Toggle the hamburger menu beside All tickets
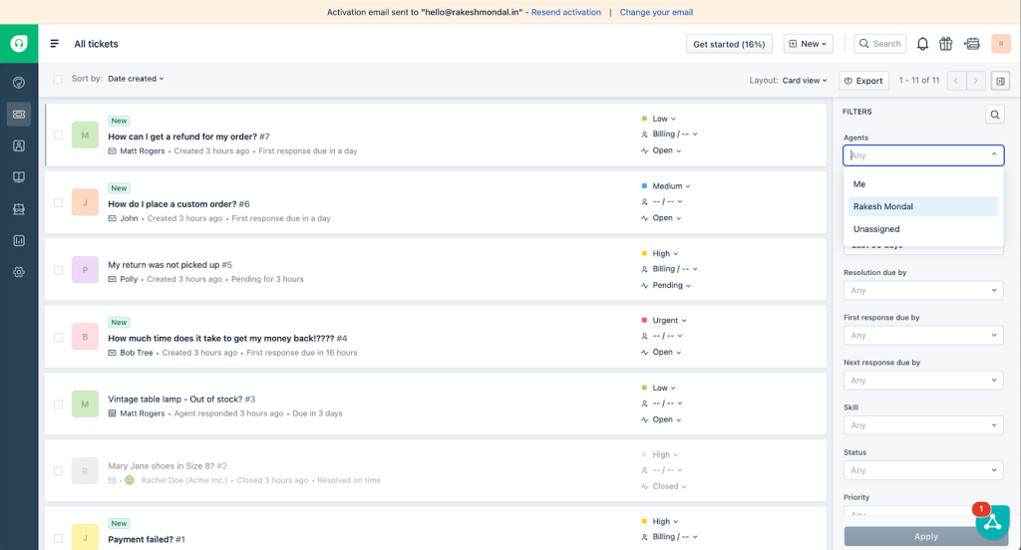Image resolution: width=1021 pixels, height=550 pixels. click(54, 44)
